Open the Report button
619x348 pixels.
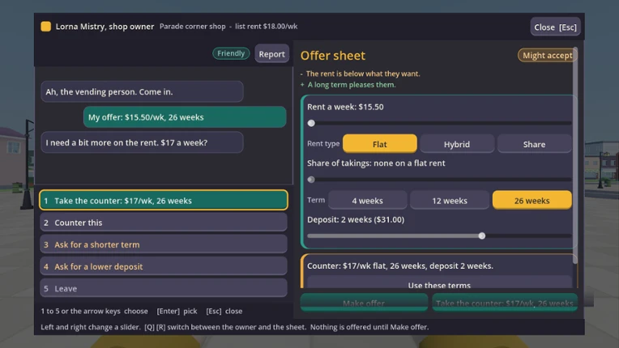271,54
